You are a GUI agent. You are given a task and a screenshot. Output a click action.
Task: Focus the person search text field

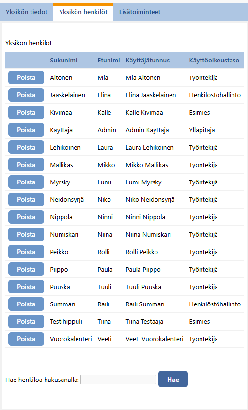(x=118, y=380)
